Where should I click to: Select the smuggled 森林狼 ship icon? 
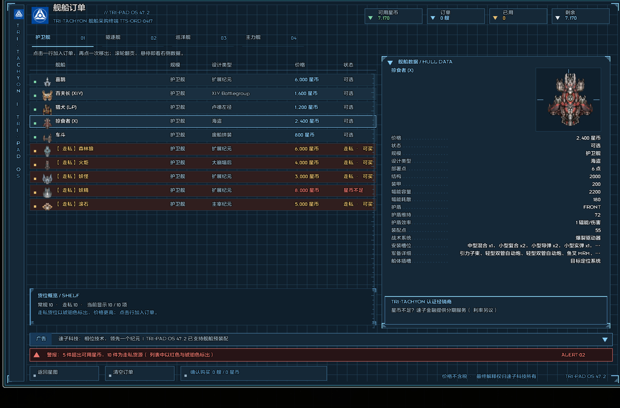[x=47, y=150]
